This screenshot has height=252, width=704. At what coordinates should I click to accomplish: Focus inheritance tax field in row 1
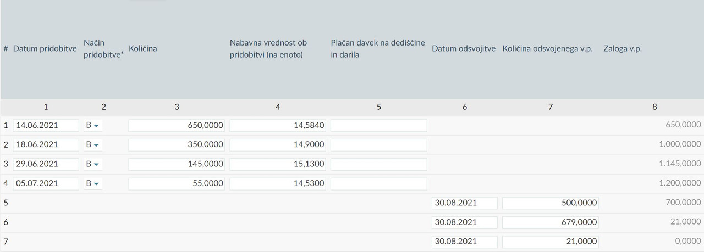[379, 126]
